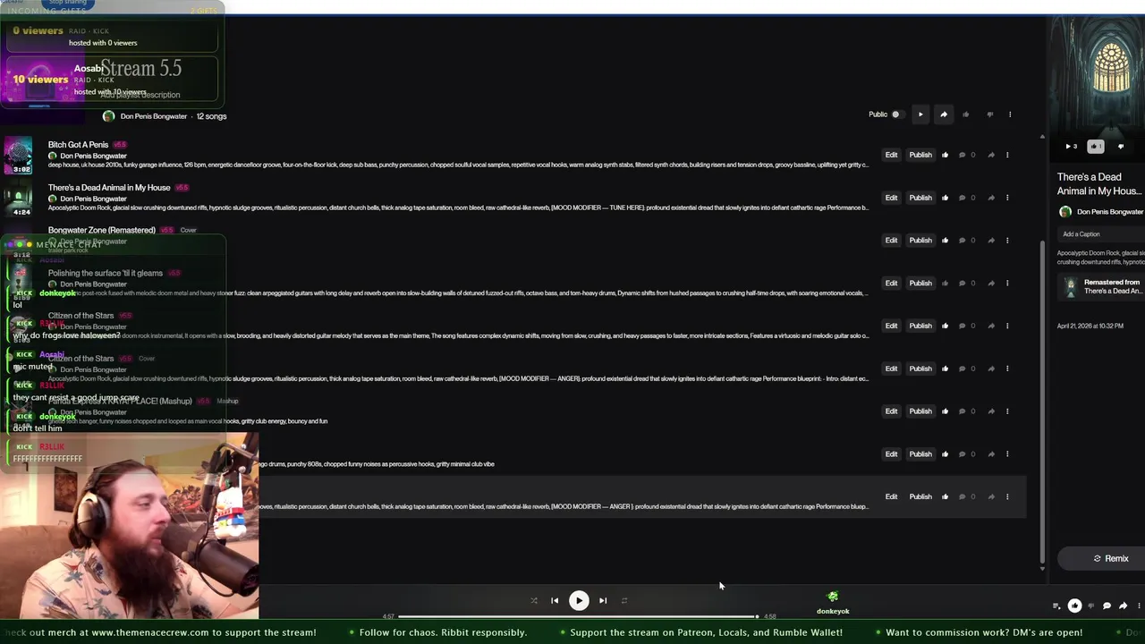
Task: Open the playlist author Don Penis Bongwater link
Action: pyautogui.click(x=154, y=116)
